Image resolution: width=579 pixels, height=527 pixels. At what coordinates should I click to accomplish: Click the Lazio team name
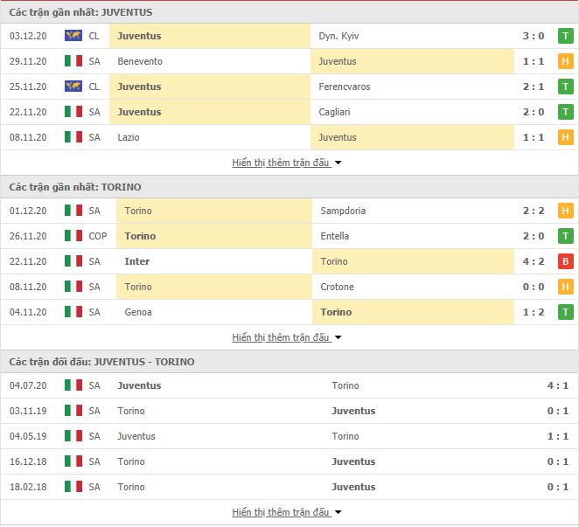pyautogui.click(x=128, y=137)
